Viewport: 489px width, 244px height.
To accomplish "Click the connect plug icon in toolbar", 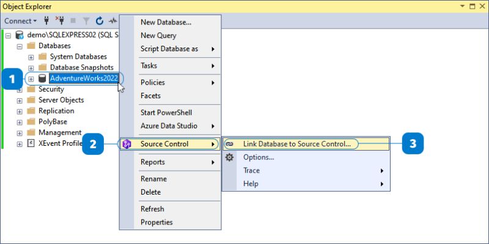I will (46, 21).
